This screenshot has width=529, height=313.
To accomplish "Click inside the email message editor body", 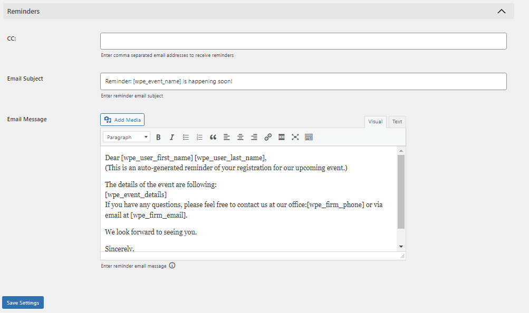I will [248, 199].
